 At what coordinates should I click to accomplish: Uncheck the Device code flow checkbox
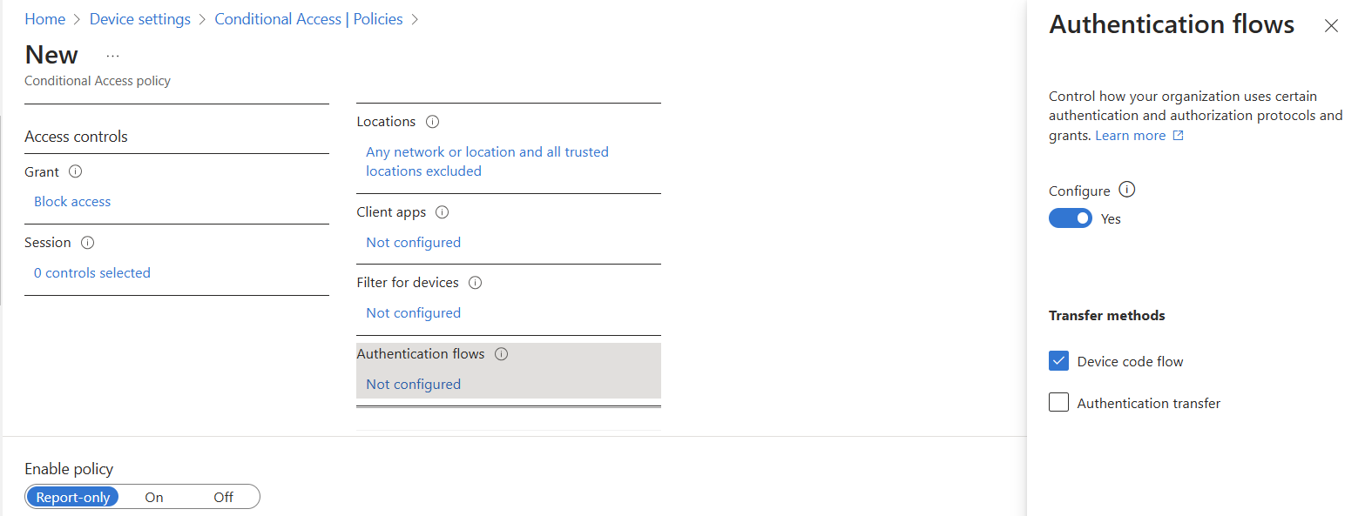tap(1058, 360)
